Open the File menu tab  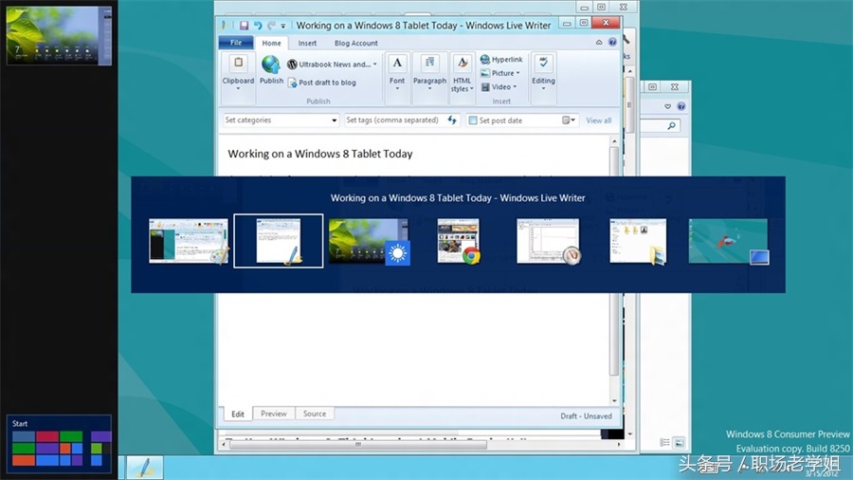tap(236, 43)
